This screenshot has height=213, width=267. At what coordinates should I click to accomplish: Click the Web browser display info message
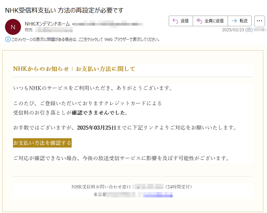pos(85,40)
